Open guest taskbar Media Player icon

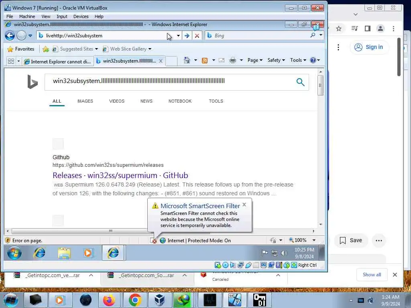pos(88,253)
